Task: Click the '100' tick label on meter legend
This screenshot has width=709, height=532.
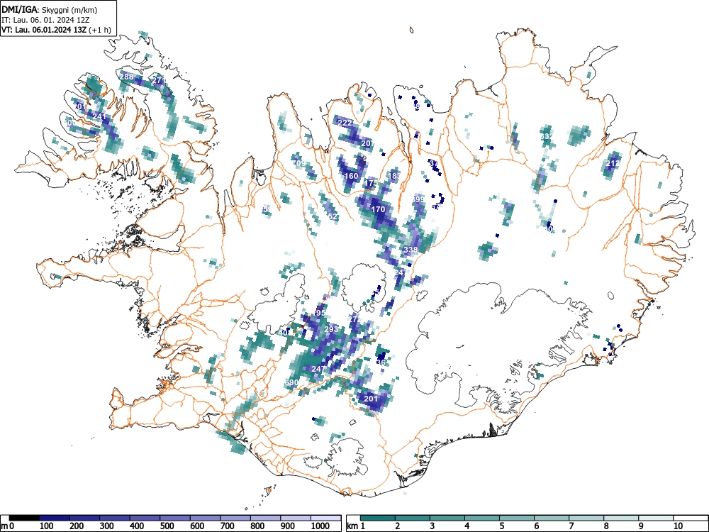Action: click(x=47, y=526)
